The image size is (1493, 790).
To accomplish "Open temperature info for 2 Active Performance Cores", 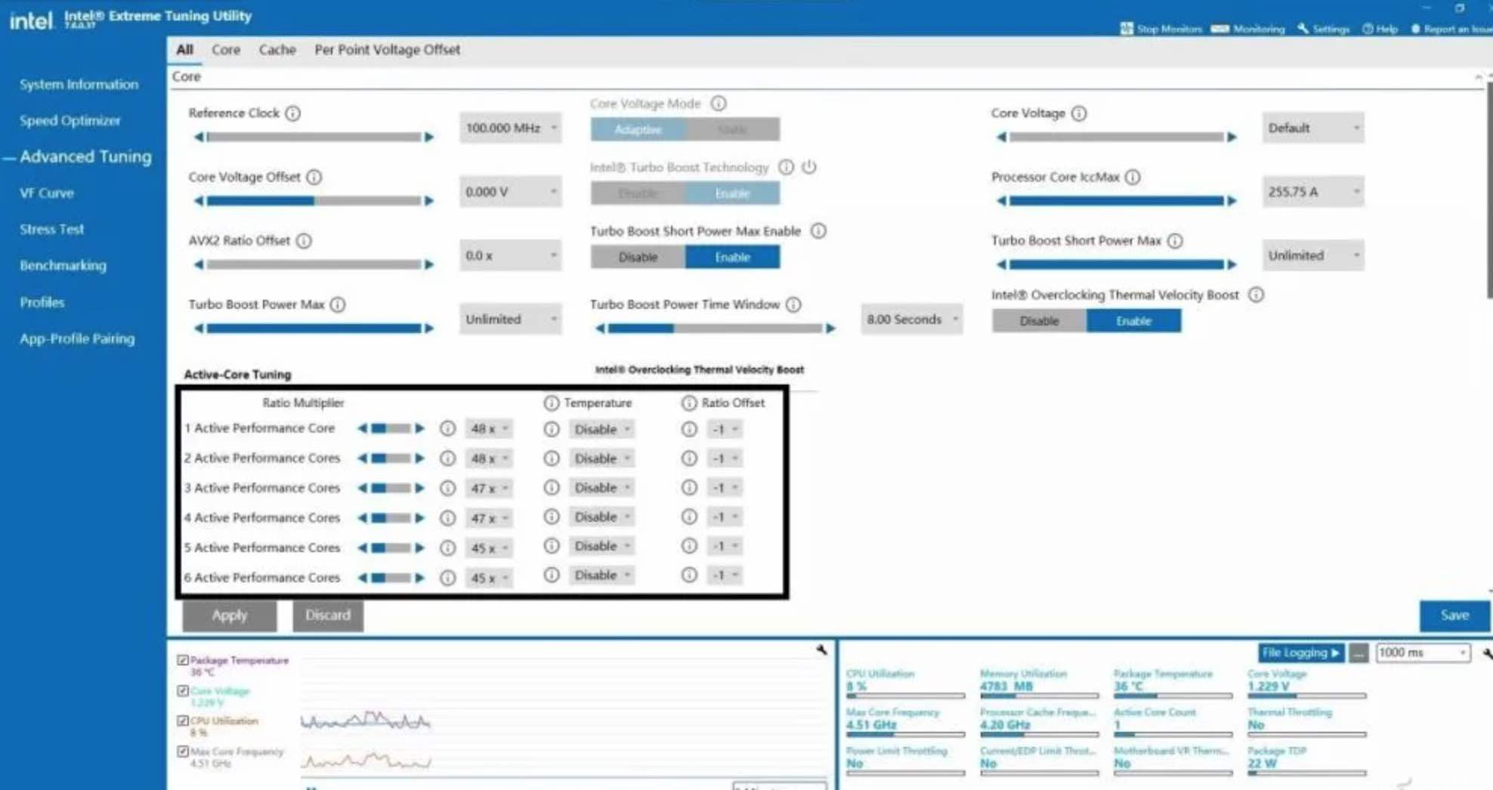I will click(x=552, y=458).
